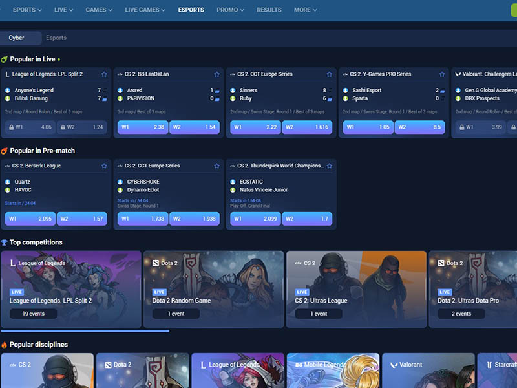Open the Dota 2 Ultras Dota Pro card
This screenshot has height=388, width=517.
pyautogui.click(x=473, y=289)
